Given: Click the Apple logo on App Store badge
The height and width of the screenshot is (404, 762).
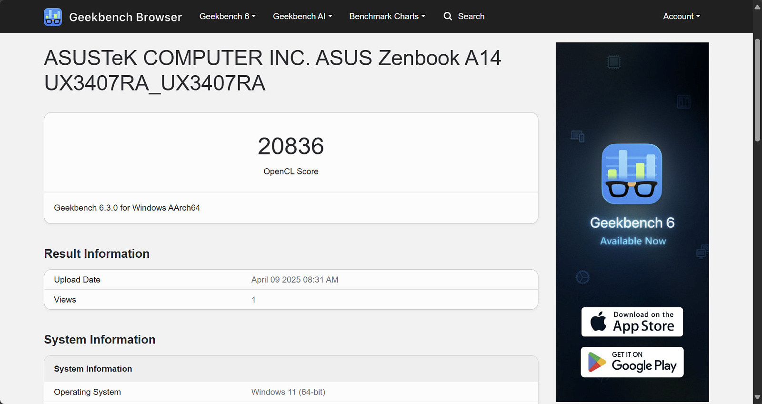Looking at the screenshot, I should [x=599, y=322].
